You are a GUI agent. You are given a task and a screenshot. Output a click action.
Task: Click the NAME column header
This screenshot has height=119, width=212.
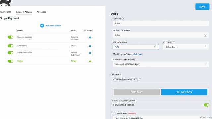point(20,31)
